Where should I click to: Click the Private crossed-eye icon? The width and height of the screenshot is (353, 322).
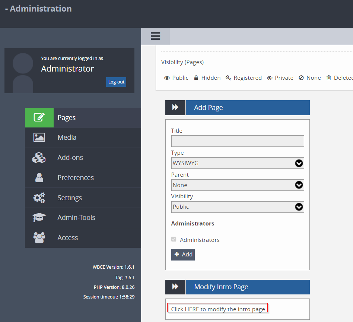point(270,78)
